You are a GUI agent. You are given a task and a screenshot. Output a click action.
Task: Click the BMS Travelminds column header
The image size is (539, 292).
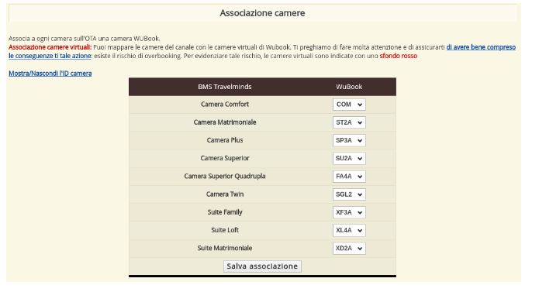pos(225,87)
